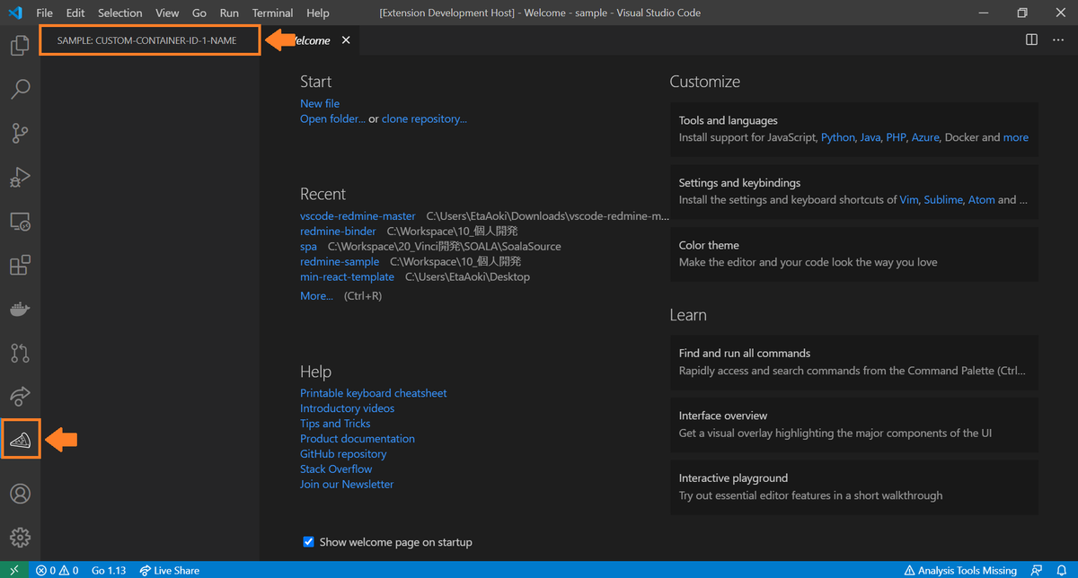Click Join our Newsletter link
1078x578 pixels.
coord(347,484)
